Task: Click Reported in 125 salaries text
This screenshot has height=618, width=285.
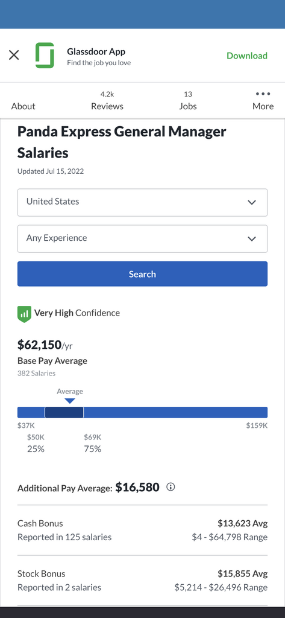Action: pyautogui.click(x=64, y=537)
